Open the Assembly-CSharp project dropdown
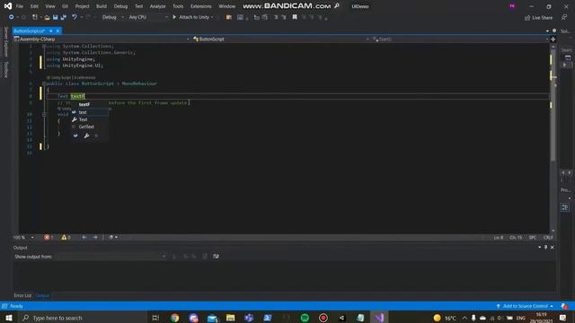Image resolution: width=575 pixels, height=323 pixels. click(102, 39)
